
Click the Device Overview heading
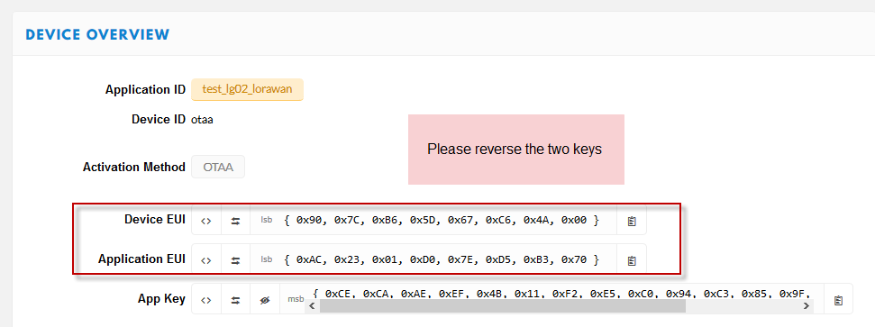(x=97, y=34)
